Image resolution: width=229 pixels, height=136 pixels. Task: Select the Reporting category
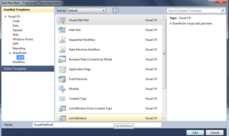(x=19, y=48)
